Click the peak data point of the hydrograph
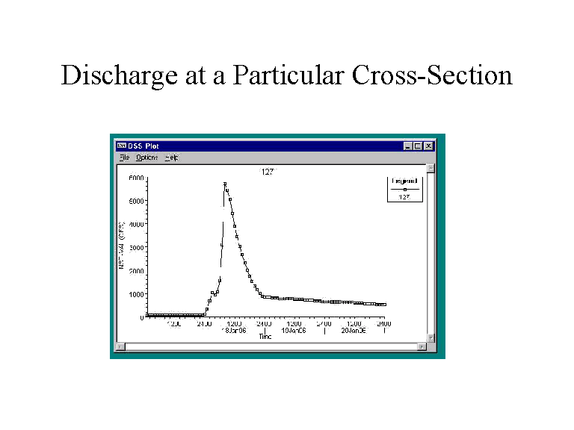Viewport: 574px width, 430px height. (224, 184)
